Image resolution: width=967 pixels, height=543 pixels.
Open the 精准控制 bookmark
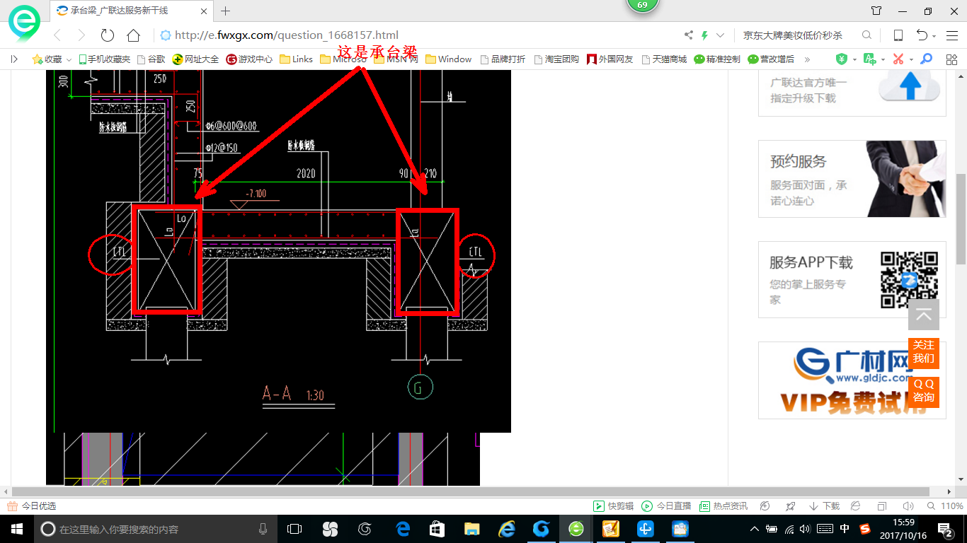click(717, 59)
